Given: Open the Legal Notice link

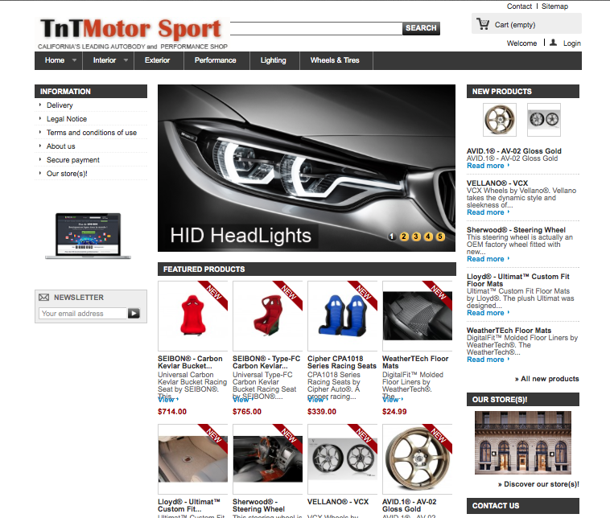Looking at the screenshot, I should [67, 119].
